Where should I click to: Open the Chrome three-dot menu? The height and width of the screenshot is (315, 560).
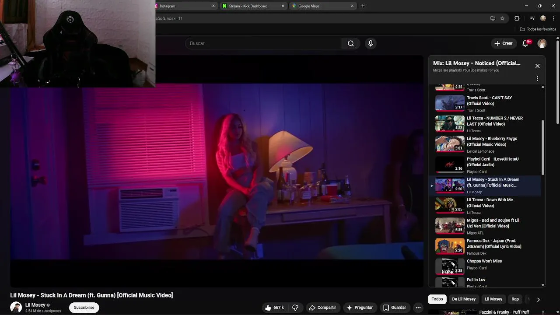[554, 18]
